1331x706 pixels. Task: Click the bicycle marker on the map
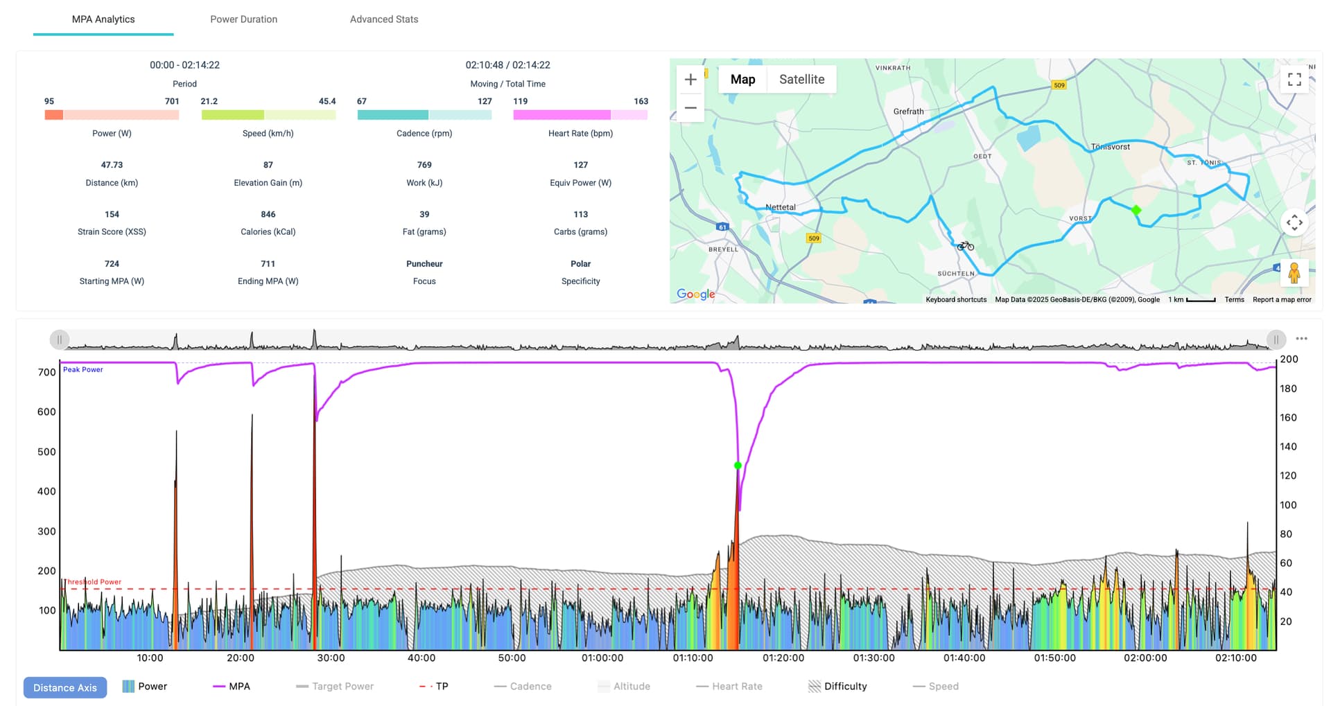[965, 245]
